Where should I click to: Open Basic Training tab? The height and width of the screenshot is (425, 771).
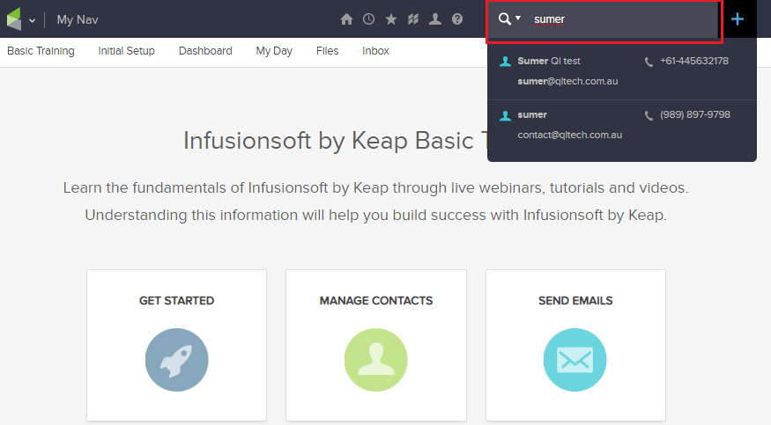[41, 51]
